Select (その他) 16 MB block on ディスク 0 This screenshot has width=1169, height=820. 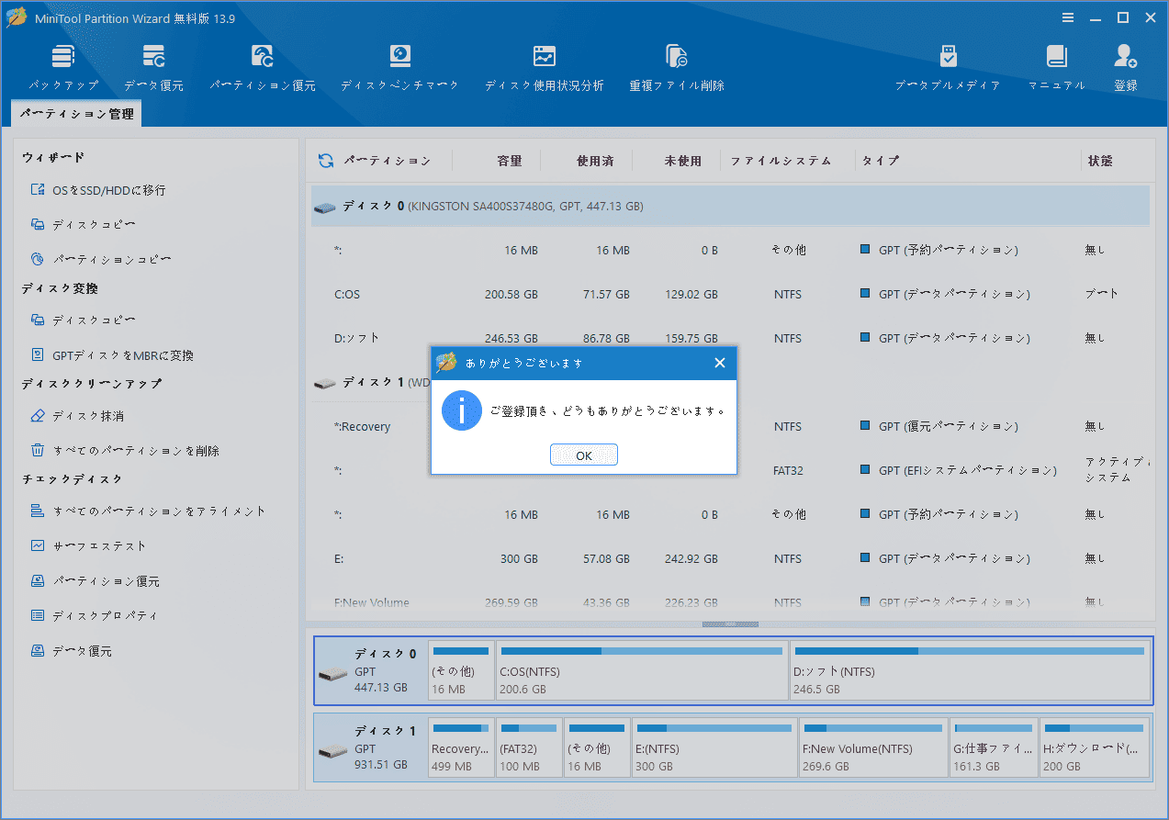coord(461,671)
